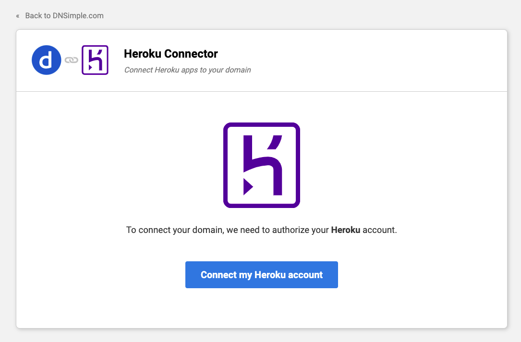
Task: Click the small Heroku logo in header
Action: pos(95,60)
